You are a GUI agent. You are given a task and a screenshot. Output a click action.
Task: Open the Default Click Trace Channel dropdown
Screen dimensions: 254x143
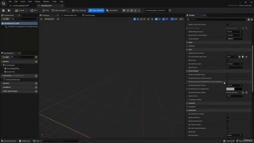click(x=234, y=35)
